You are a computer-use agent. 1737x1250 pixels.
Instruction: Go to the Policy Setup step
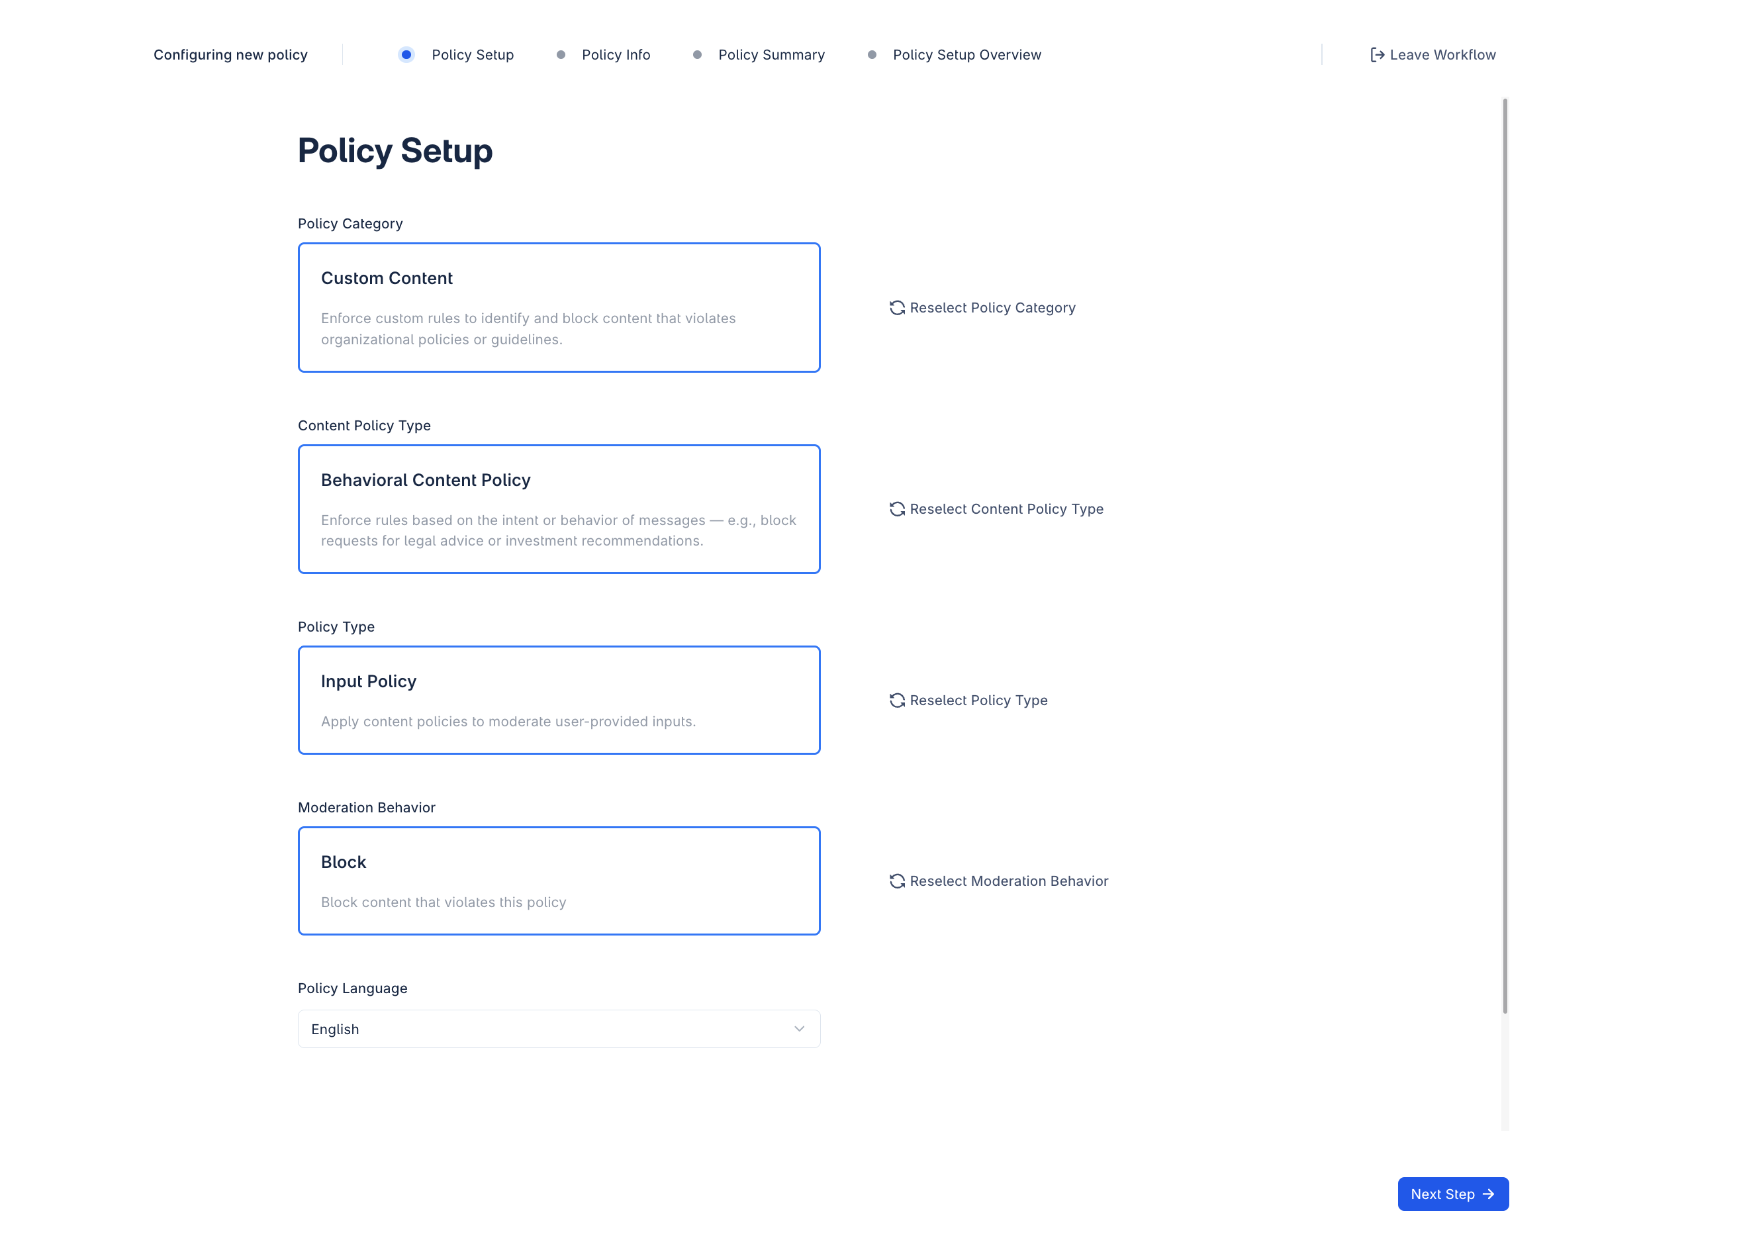tap(473, 54)
